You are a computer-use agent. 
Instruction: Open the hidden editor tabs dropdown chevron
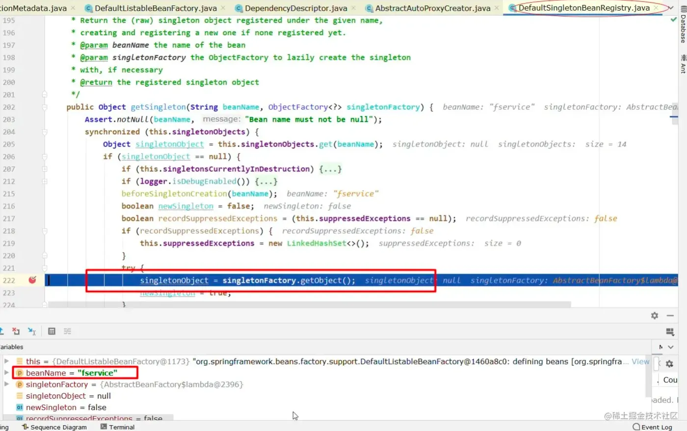click(671, 8)
